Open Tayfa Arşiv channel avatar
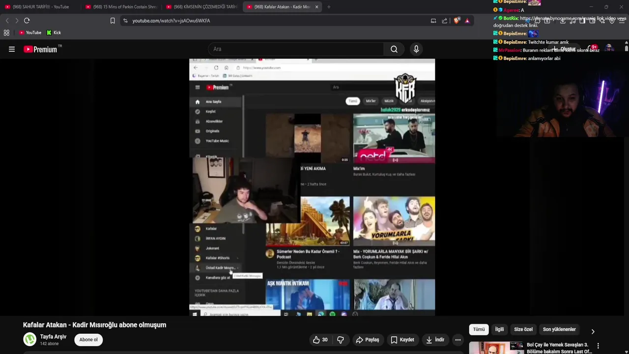Viewport: 629px width, 354px height. coord(30,339)
